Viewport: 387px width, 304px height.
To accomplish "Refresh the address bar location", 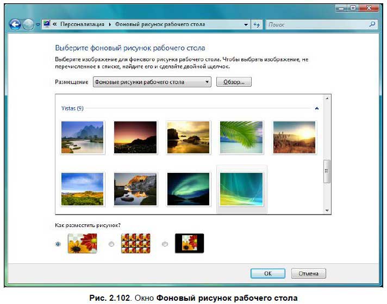I will [x=257, y=24].
